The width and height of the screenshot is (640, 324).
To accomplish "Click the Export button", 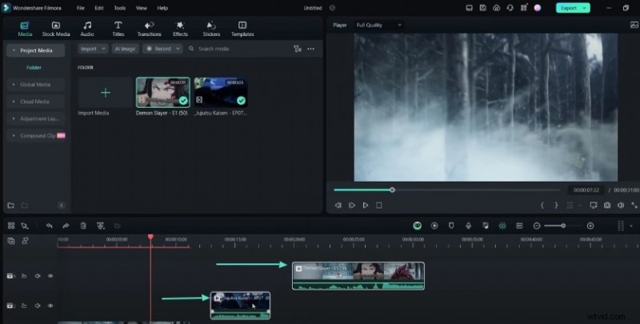I will pos(573,7).
